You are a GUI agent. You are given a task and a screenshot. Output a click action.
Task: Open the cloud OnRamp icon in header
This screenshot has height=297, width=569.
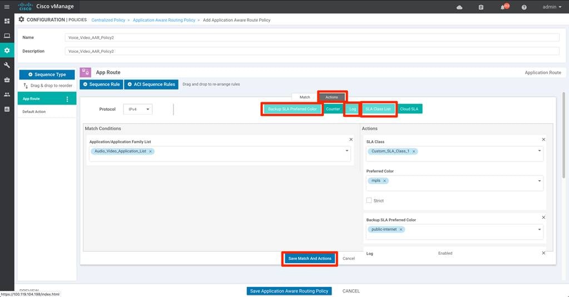click(459, 7)
